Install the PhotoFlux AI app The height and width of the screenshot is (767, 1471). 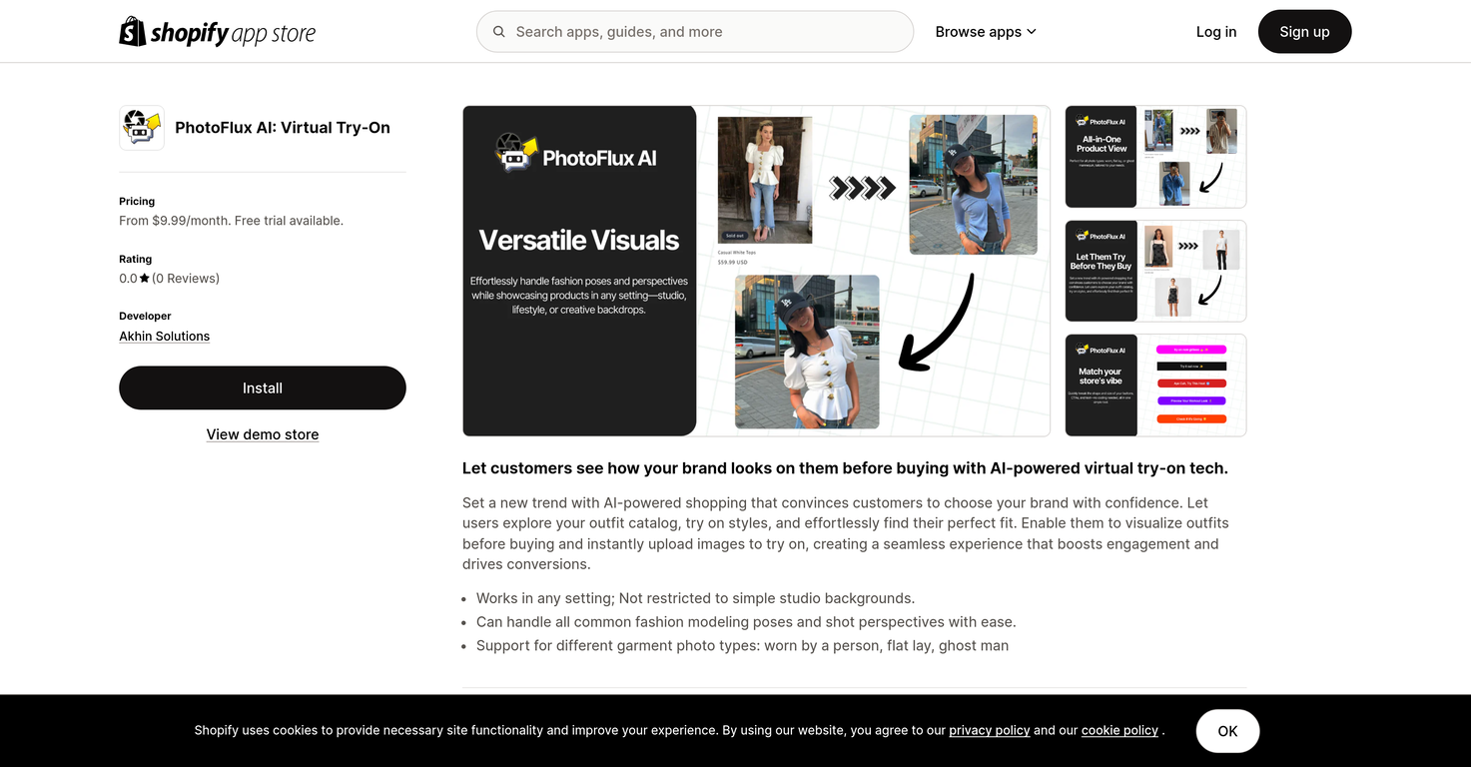click(263, 387)
